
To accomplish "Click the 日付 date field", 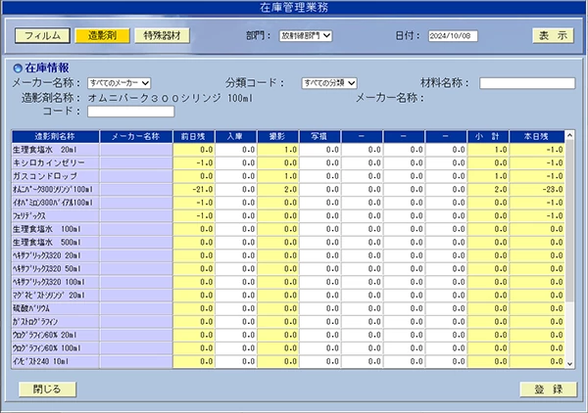I will click(453, 36).
